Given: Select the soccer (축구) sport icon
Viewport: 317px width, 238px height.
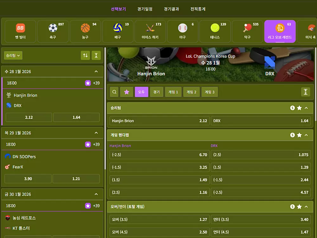Looking at the screenshot, I should (x=53, y=32).
